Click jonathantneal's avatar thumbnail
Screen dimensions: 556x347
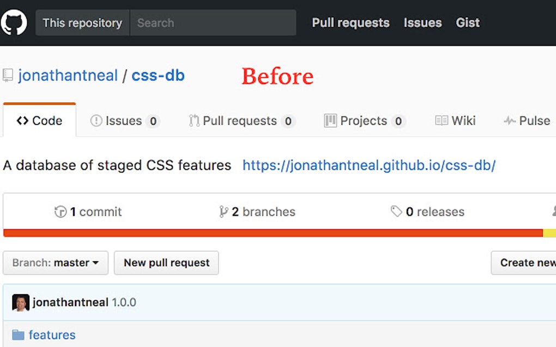(21, 302)
